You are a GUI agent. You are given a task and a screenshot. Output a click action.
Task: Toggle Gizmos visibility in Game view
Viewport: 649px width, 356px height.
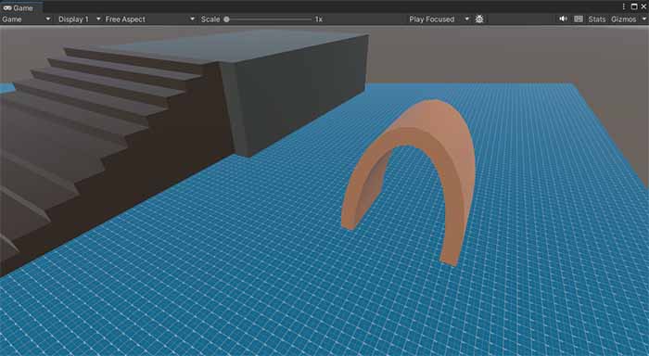coord(623,19)
